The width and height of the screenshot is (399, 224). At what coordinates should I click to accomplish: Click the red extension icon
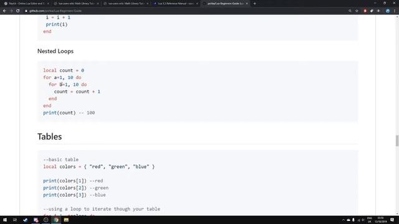[365, 11]
